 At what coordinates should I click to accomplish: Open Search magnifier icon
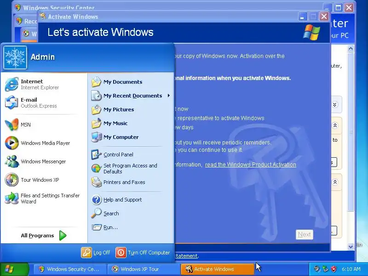click(96, 213)
